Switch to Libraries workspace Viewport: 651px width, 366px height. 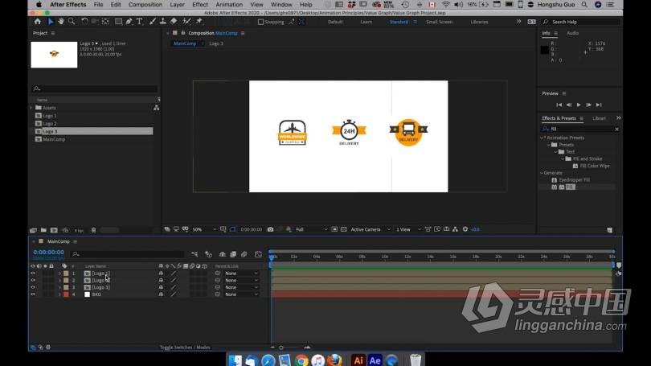[479, 22]
